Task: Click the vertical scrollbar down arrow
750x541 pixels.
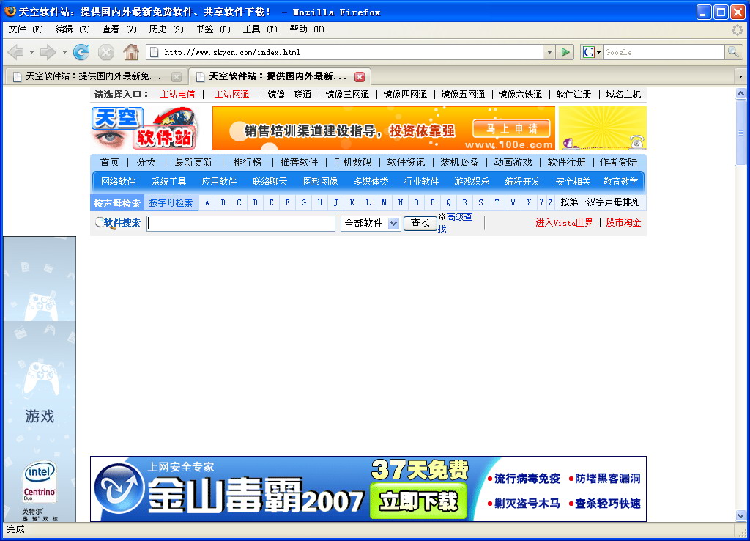Action: (740, 515)
